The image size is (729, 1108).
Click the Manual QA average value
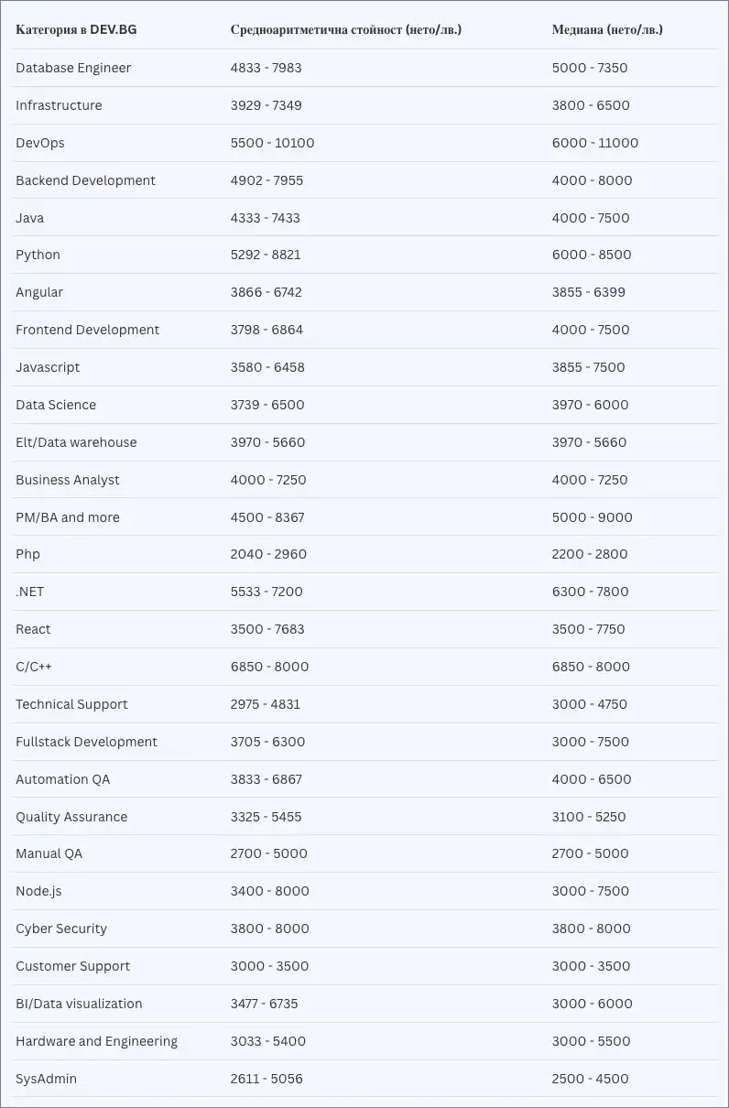point(268,853)
